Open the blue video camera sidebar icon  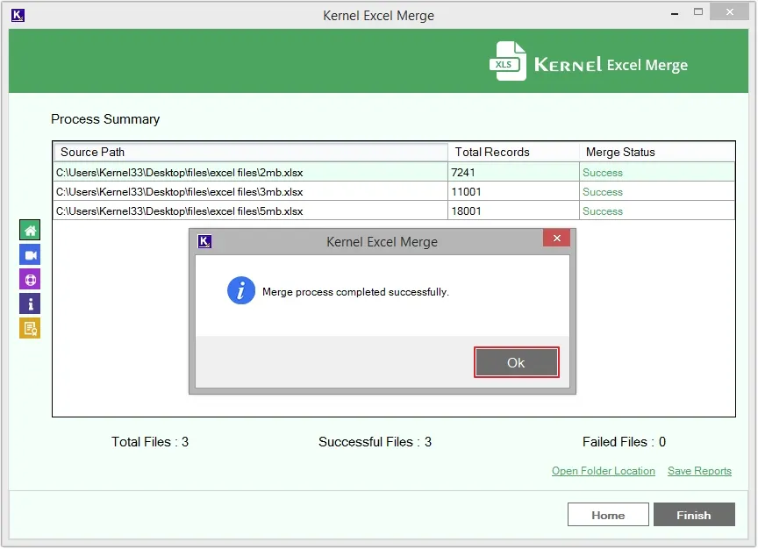[30, 255]
